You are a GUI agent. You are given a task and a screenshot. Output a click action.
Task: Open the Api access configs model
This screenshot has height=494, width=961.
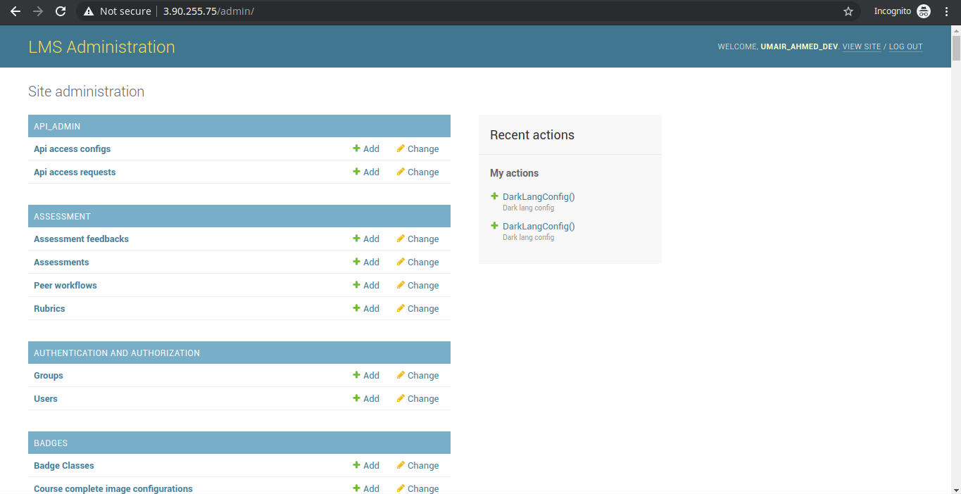[72, 148]
